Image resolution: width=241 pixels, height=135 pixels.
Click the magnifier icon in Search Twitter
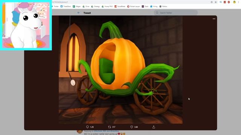point(157,13)
